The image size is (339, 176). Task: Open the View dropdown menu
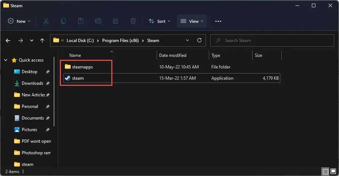tap(192, 21)
